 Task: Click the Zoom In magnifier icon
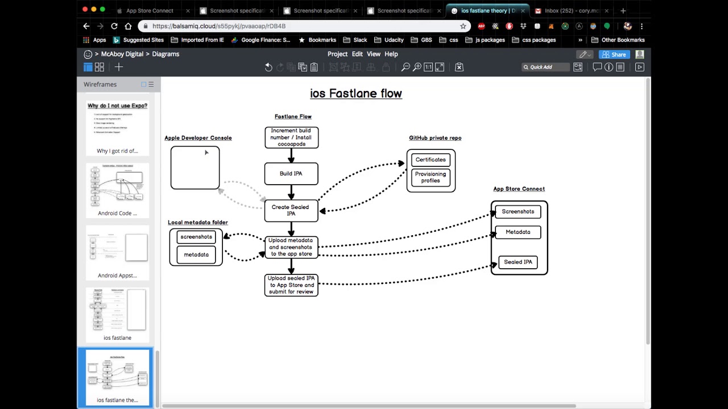point(417,67)
